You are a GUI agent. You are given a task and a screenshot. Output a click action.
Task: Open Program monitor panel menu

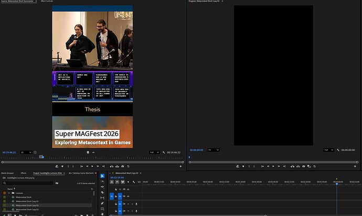point(222,1)
